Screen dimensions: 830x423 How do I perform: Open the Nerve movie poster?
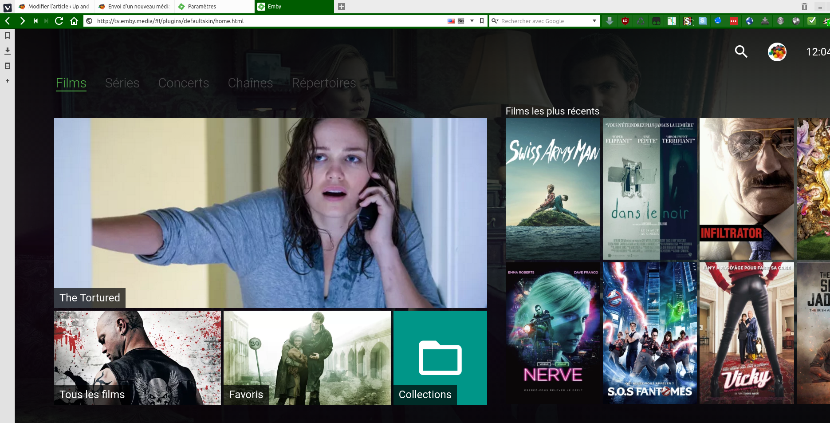tap(553, 333)
